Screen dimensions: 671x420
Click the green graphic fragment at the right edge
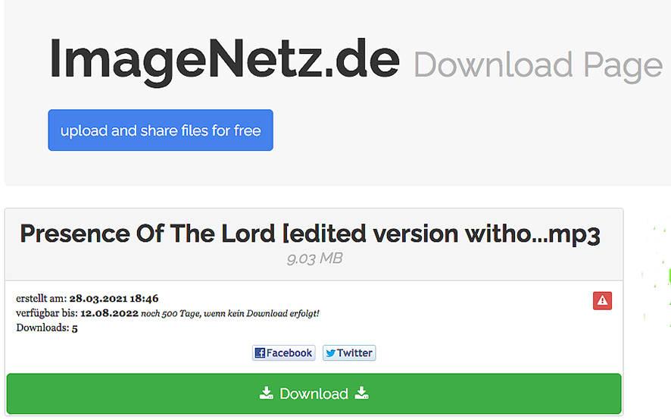(657, 274)
